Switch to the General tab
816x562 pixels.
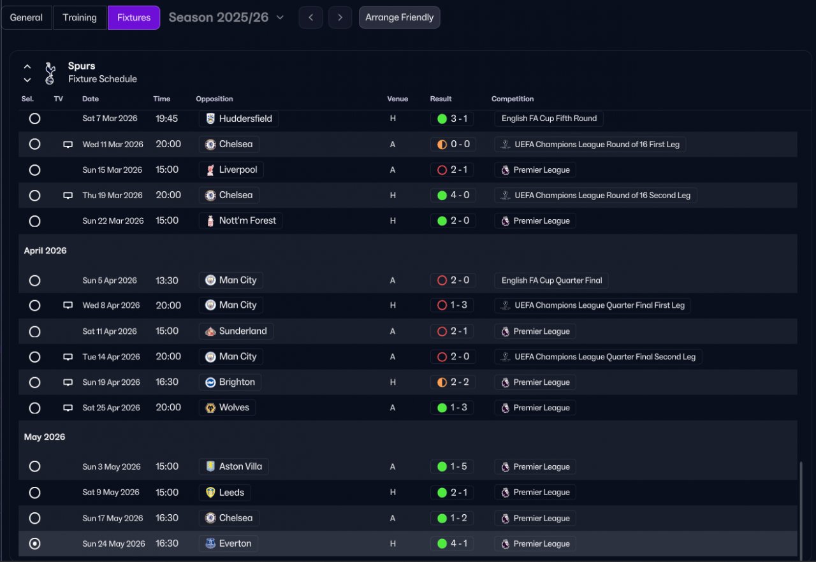click(x=26, y=17)
